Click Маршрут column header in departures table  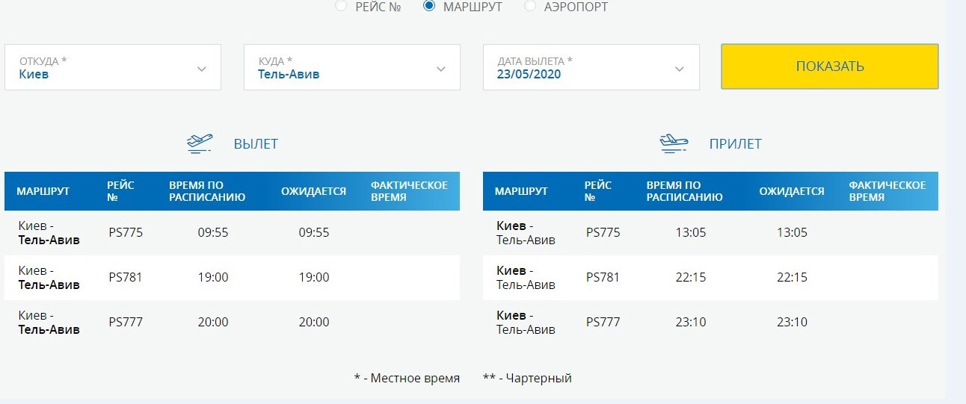point(43,191)
